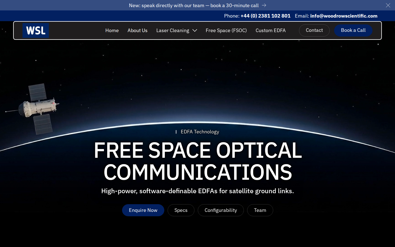Screen dimensions: 395x247
Task: Click the Free Space Optical Communications heading
Action: [198, 161]
